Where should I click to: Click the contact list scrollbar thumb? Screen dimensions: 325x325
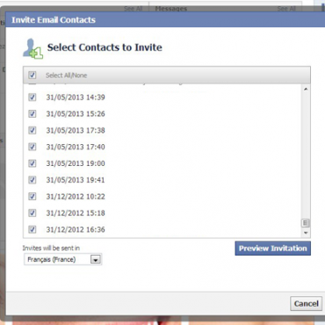tap(306, 223)
